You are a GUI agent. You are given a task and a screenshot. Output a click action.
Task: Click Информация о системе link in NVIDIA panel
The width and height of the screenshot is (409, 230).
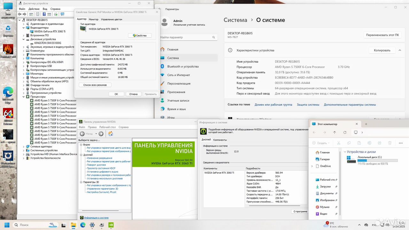(x=96, y=218)
